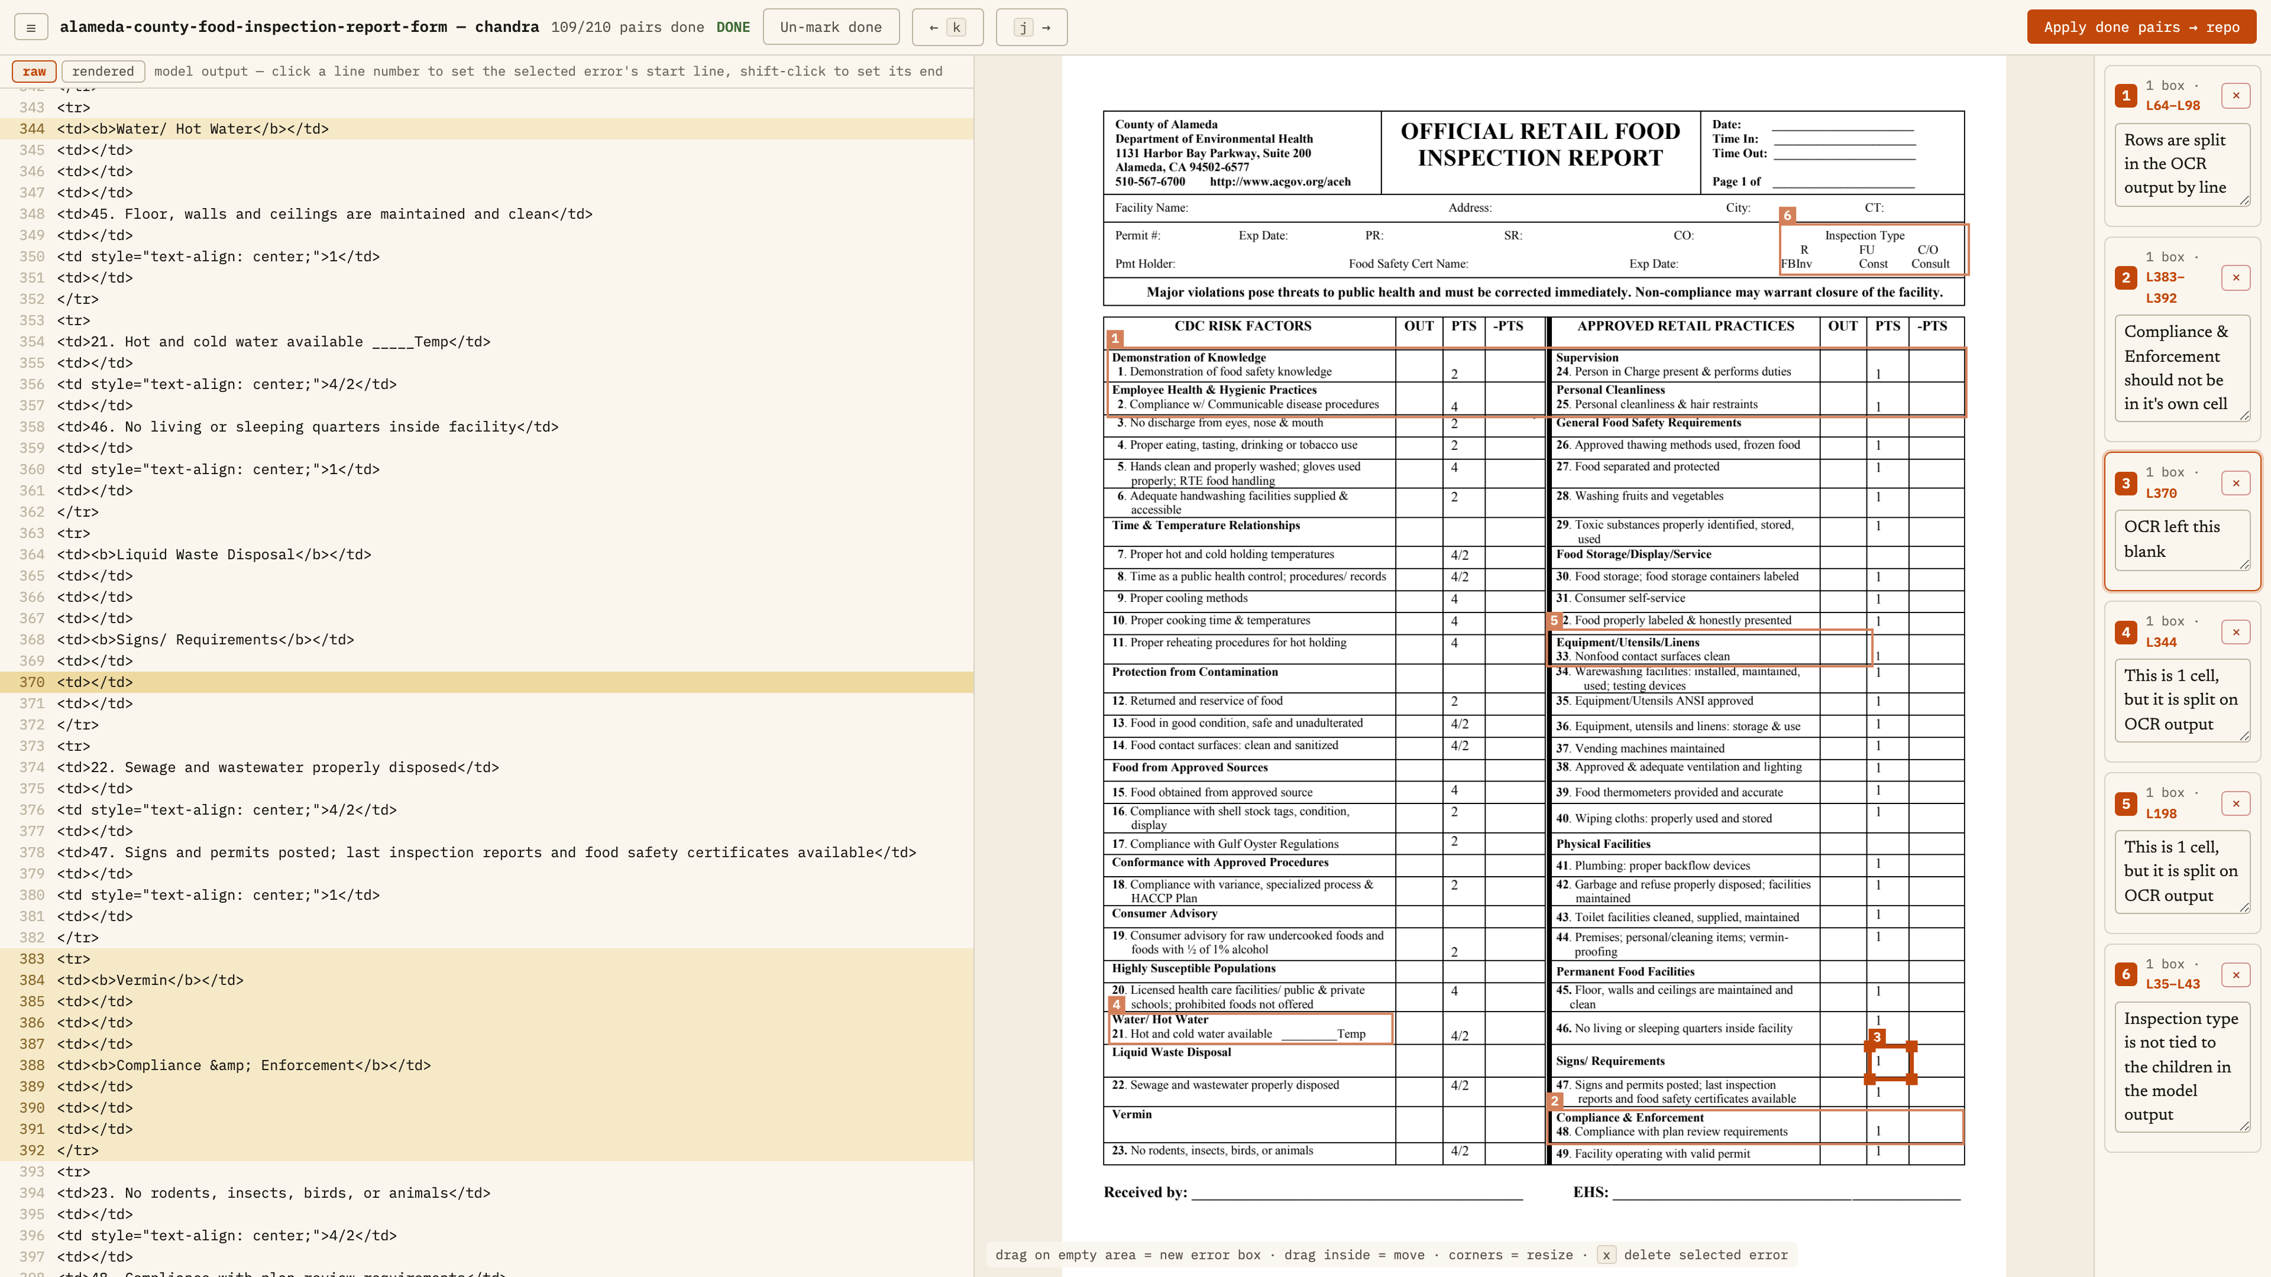Image resolution: width=2271 pixels, height=1277 pixels.
Task: Select error badge number 1 in sidebar
Action: coord(2126,95)
